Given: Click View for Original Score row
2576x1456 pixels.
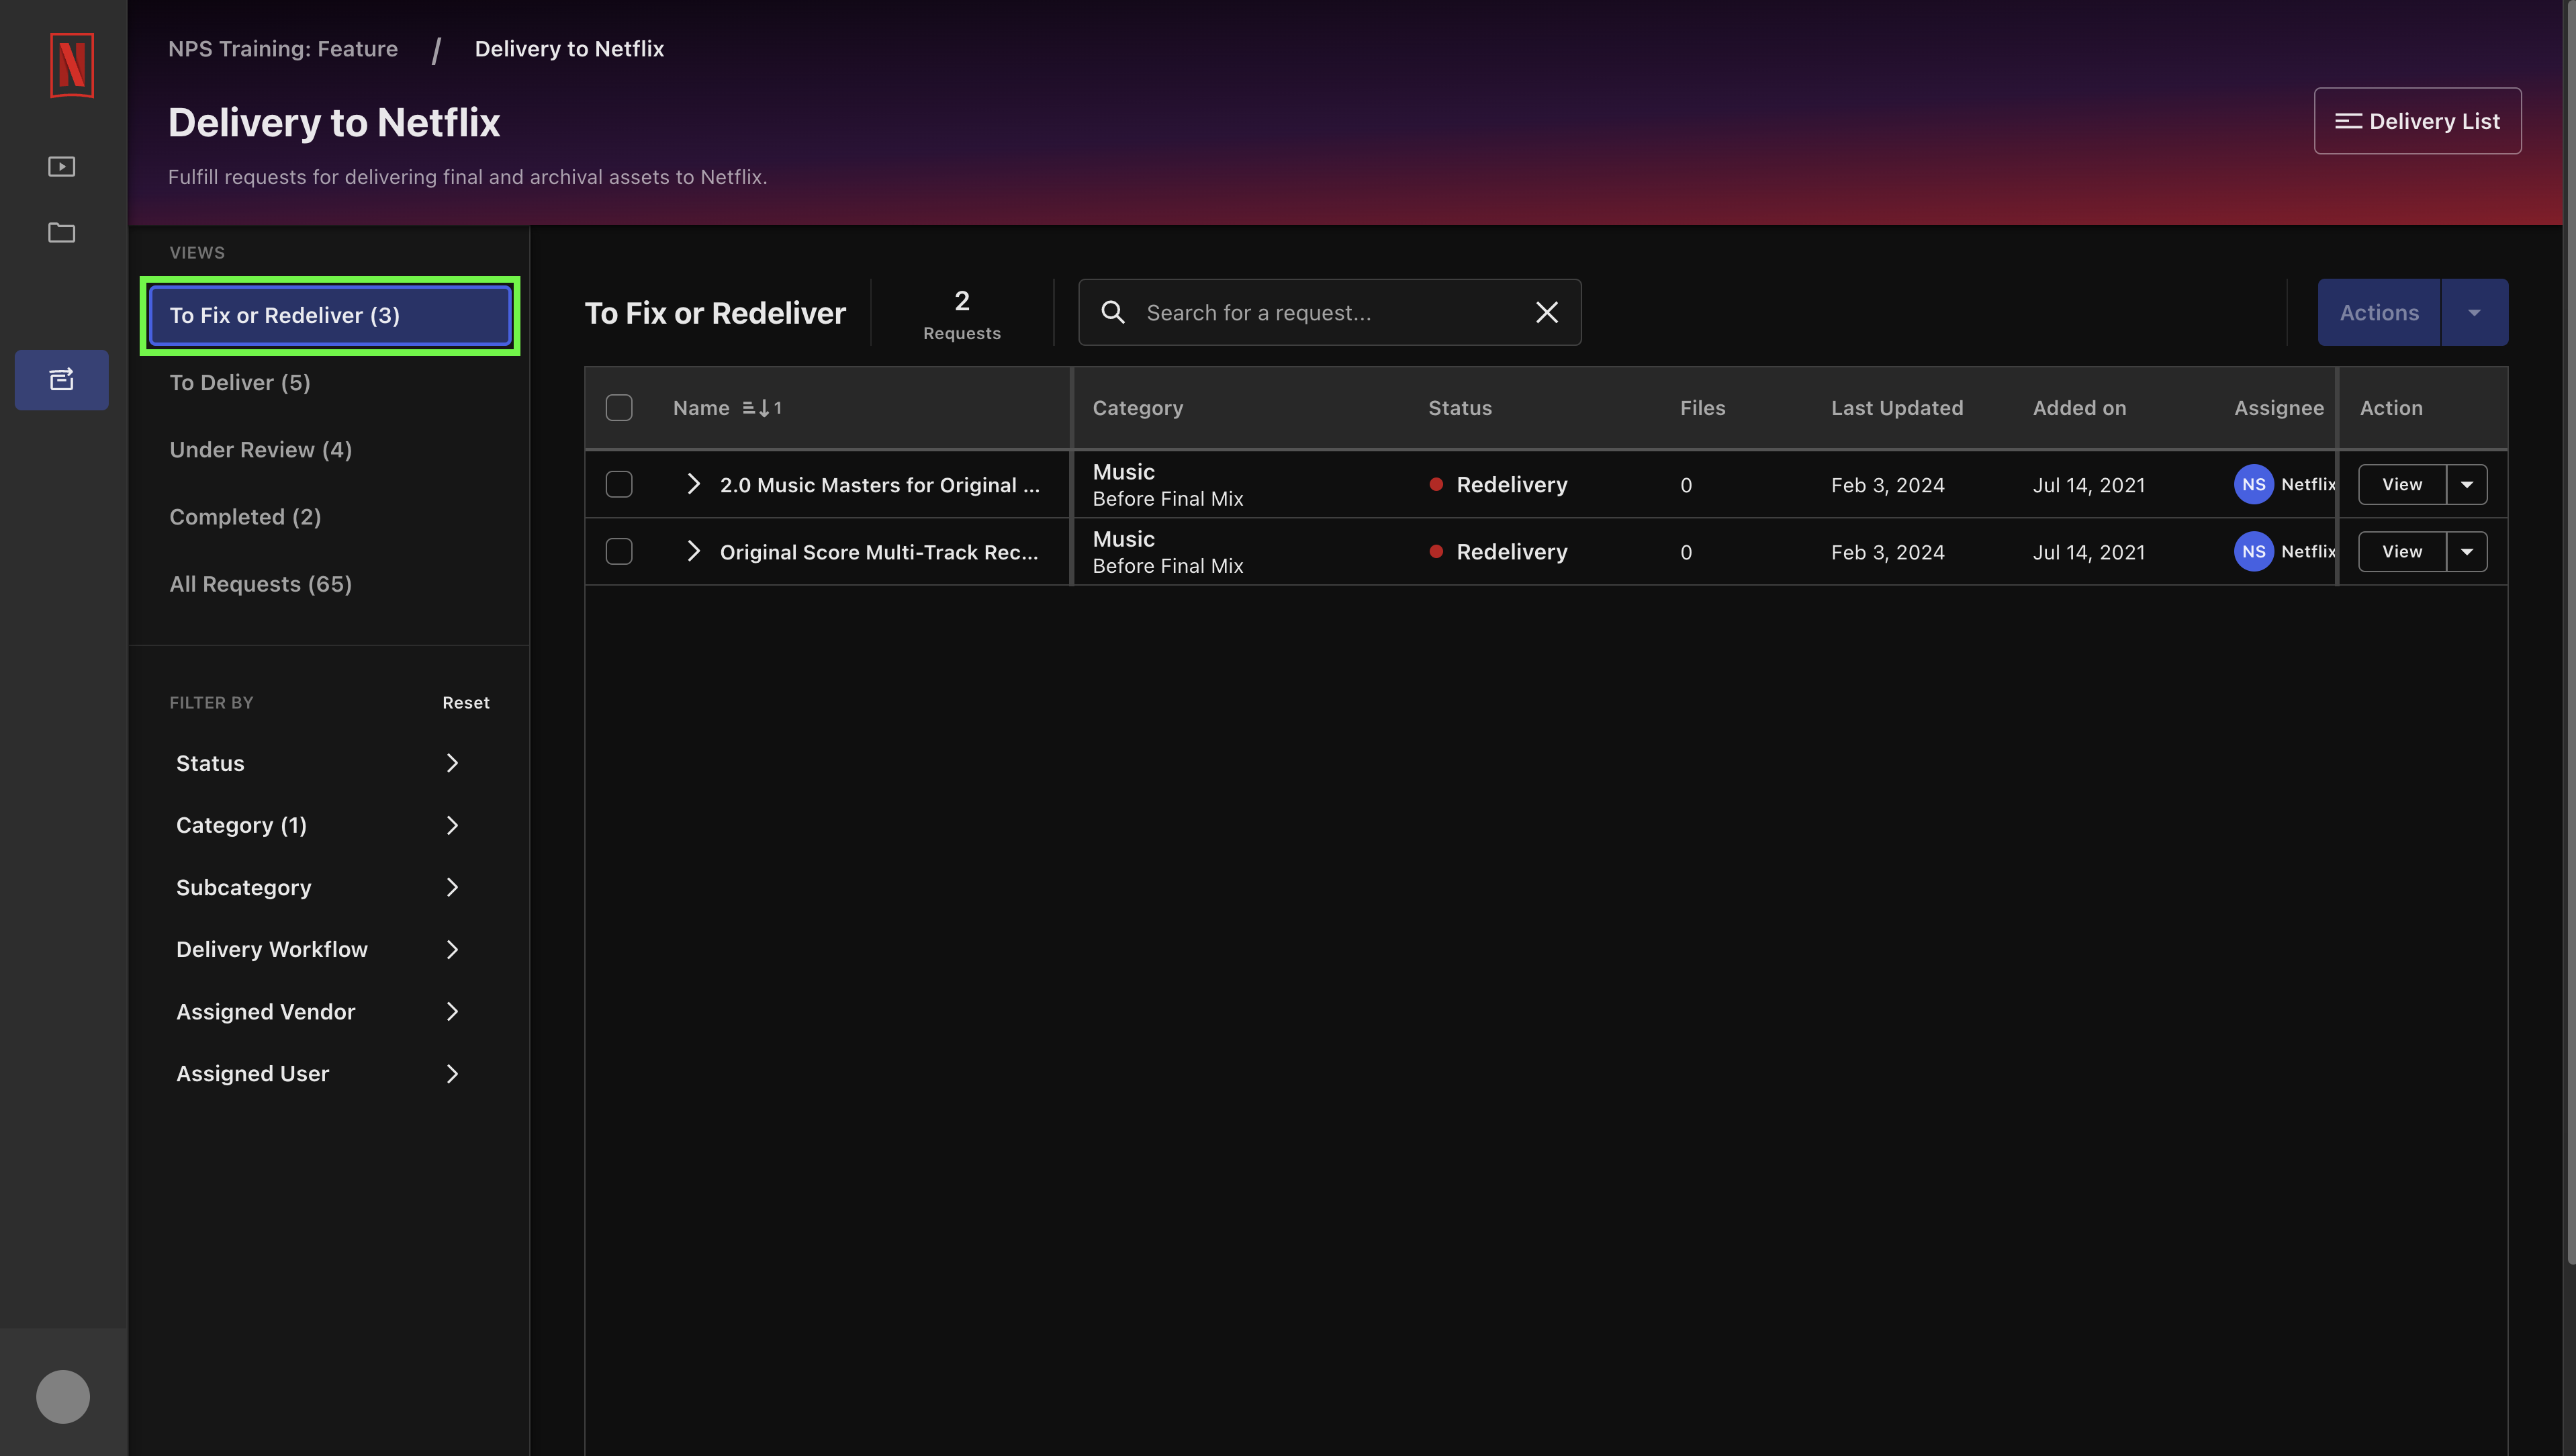Looking at the screenshot, I should (2402, 551).
